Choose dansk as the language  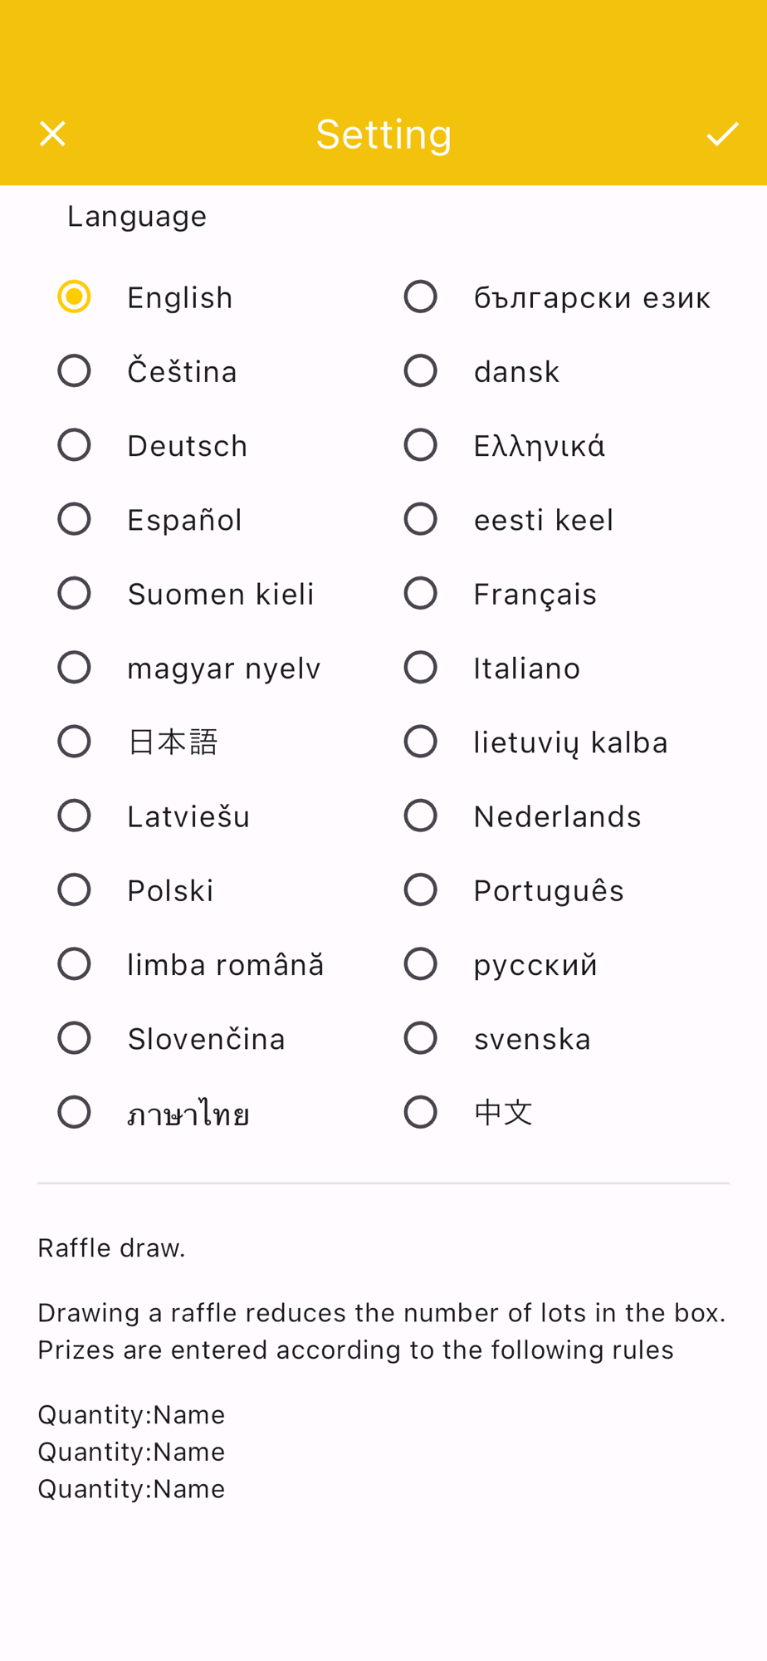421,371
